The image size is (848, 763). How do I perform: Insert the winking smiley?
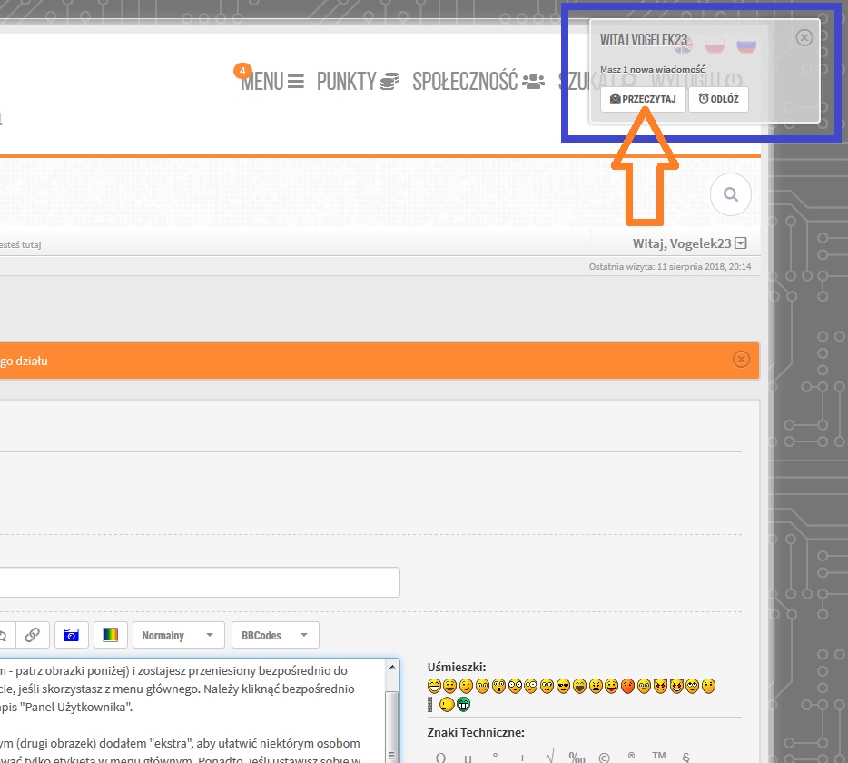(466, 686)
